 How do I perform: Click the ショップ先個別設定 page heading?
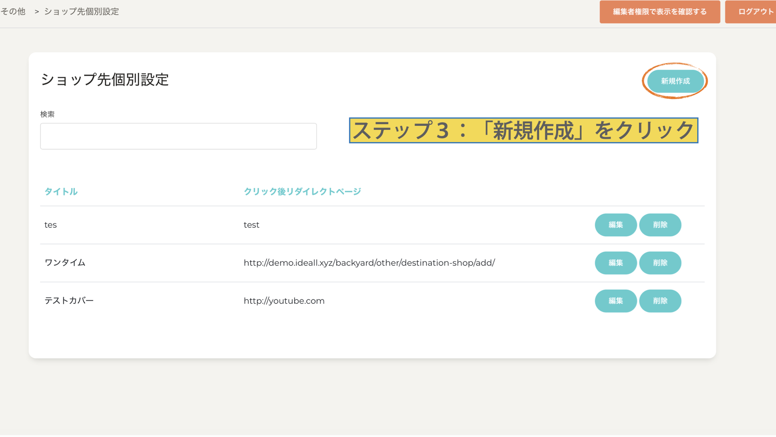pos(105,80)
